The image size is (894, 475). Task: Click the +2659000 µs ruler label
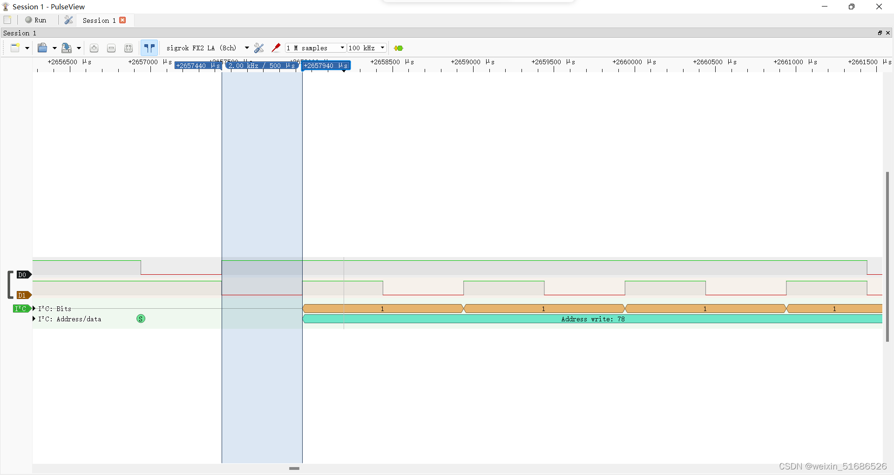473,62
